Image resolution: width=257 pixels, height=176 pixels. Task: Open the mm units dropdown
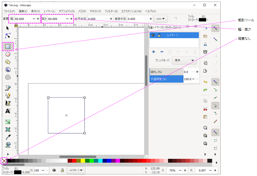160,19
